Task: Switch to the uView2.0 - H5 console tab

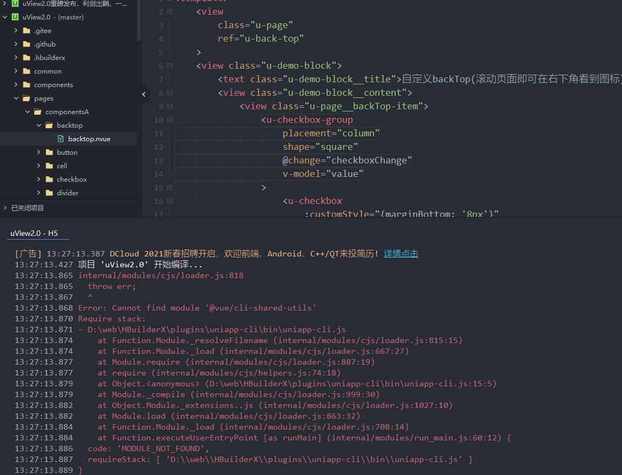Action: tap(34, 233)
